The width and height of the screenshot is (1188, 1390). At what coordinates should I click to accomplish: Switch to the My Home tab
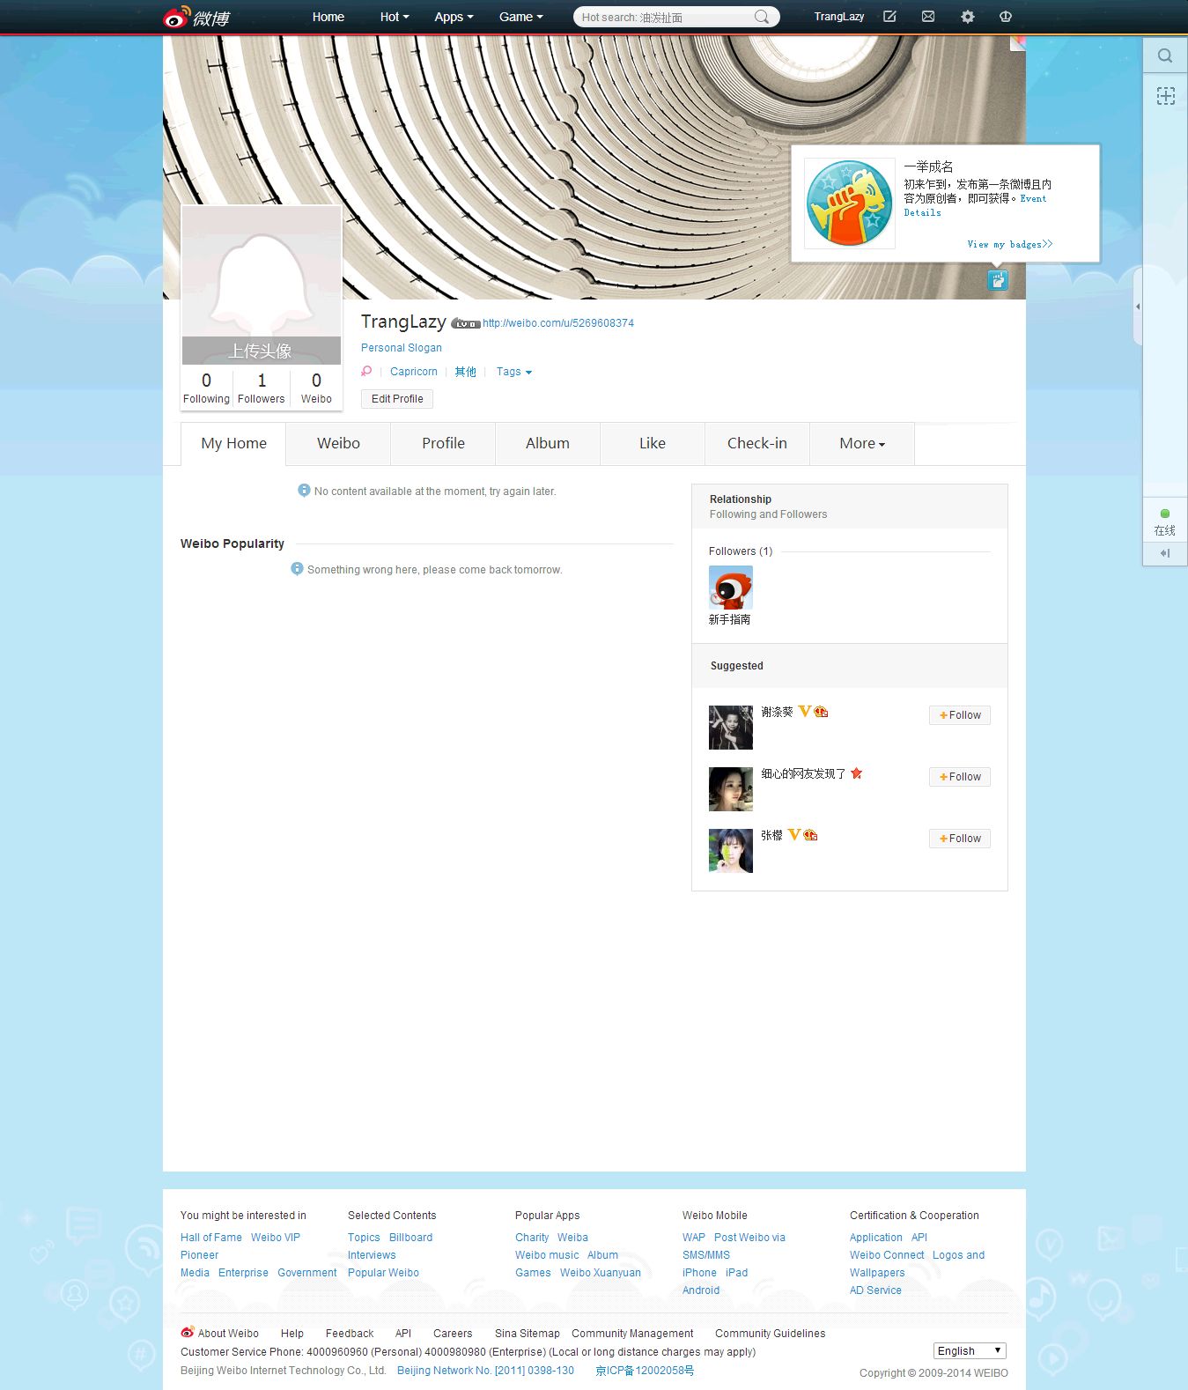point(233,444)
